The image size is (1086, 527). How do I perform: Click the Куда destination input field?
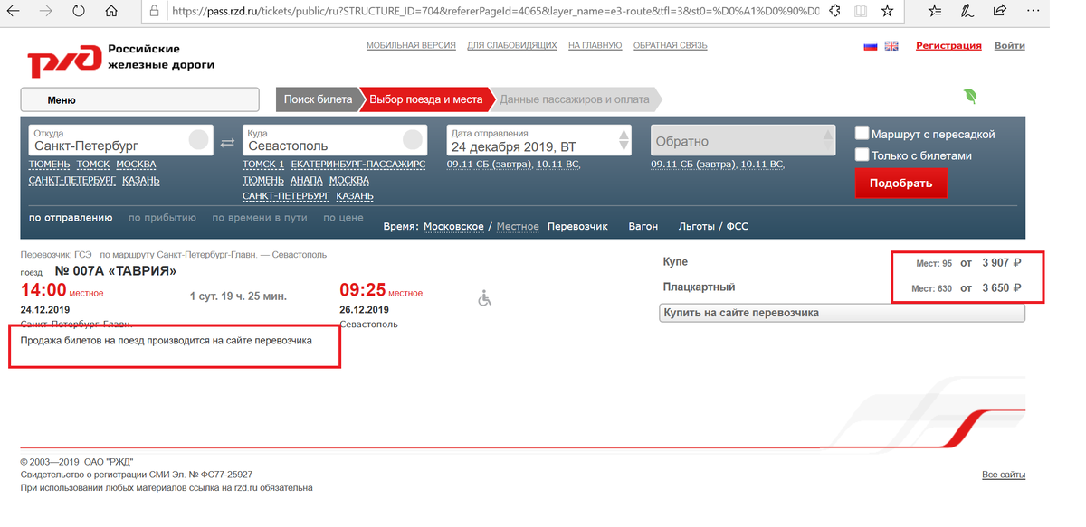pos(334,140)
